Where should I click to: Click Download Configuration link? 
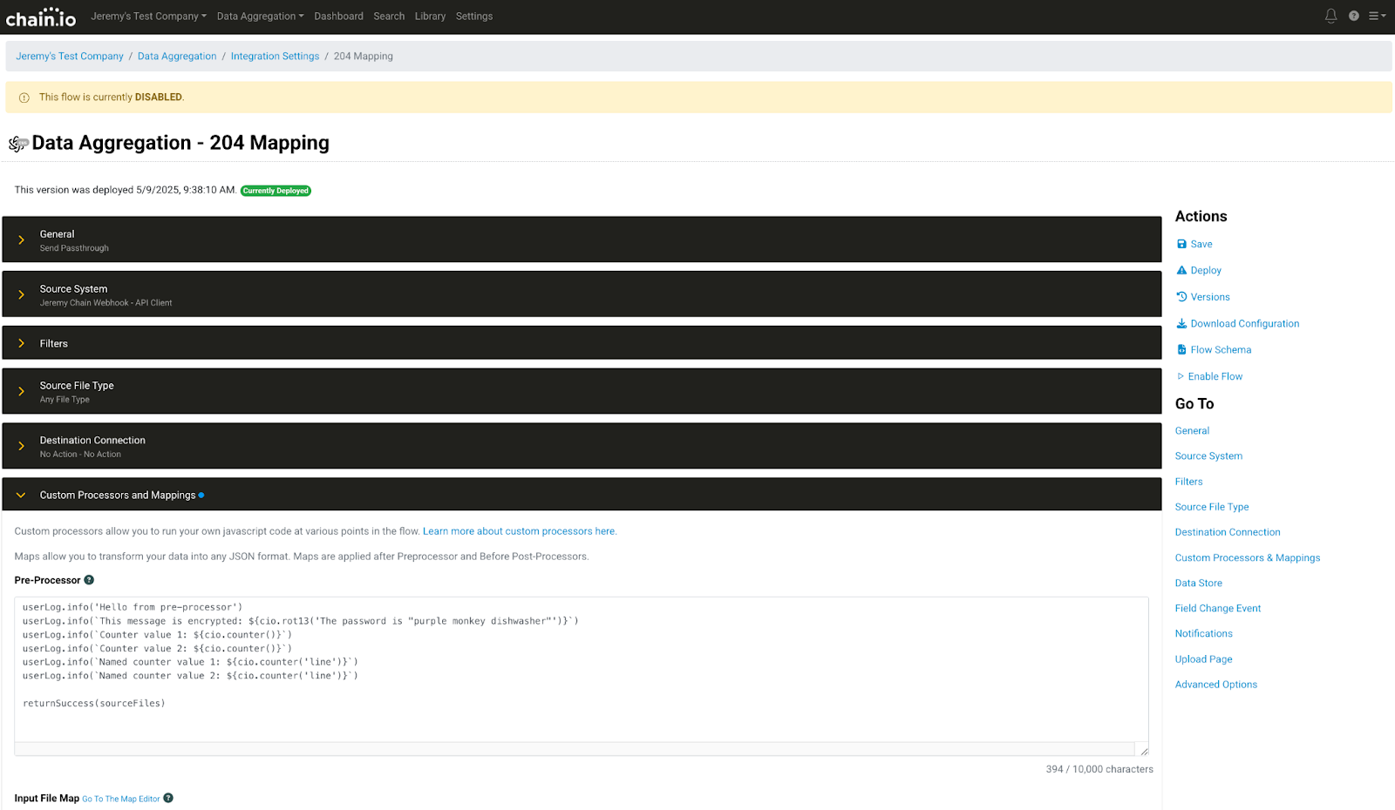tap(1245, 323)
